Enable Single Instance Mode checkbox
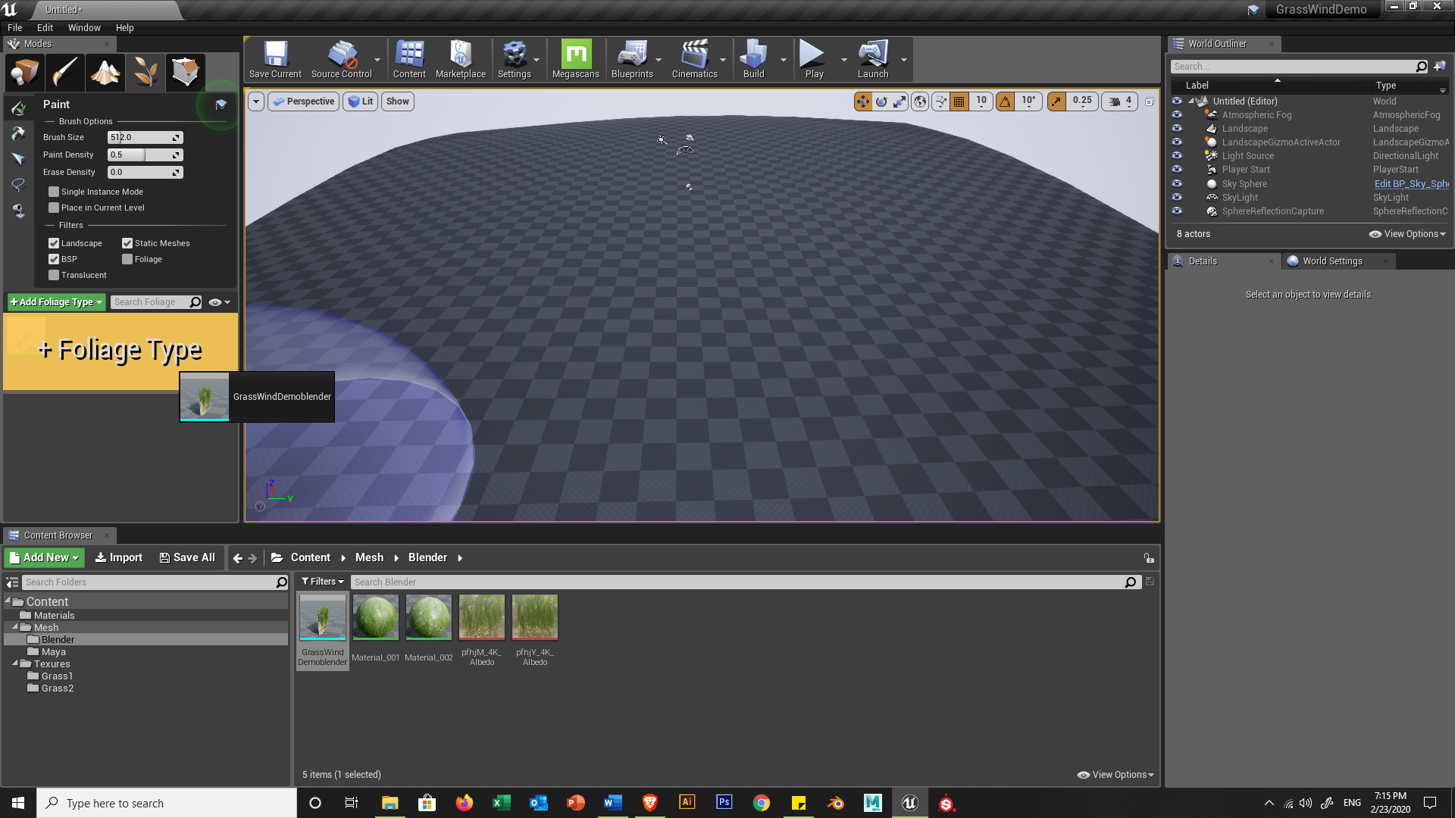Screen dimensions: 1455x818 point(54,192)
